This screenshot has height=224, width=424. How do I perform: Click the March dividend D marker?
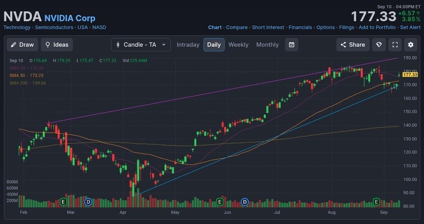(88, 202)
